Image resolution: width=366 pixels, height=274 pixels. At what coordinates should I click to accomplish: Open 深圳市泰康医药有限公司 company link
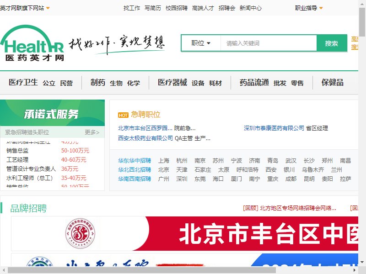(274, 128)
